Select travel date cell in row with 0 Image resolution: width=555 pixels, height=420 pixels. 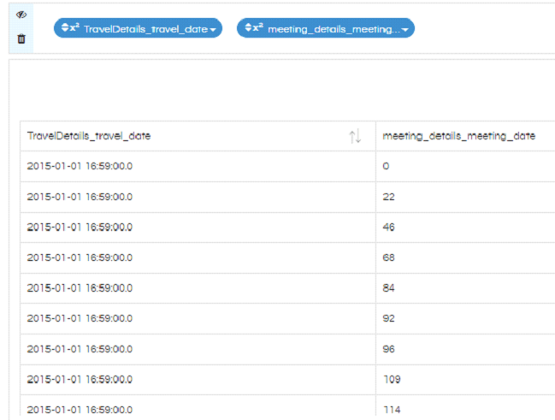[198, 167]
